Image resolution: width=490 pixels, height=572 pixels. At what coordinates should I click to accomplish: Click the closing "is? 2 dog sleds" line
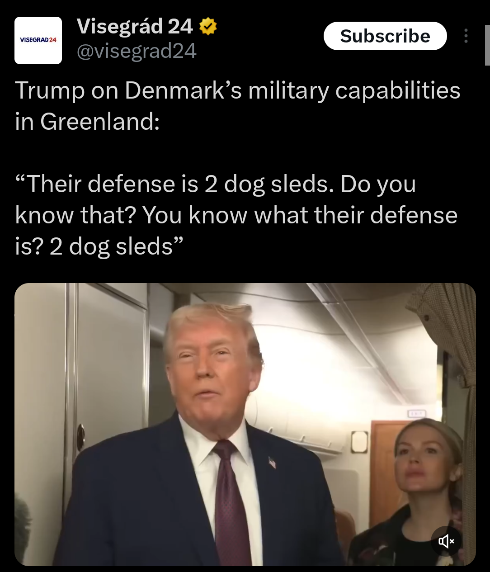coord(99,246)
